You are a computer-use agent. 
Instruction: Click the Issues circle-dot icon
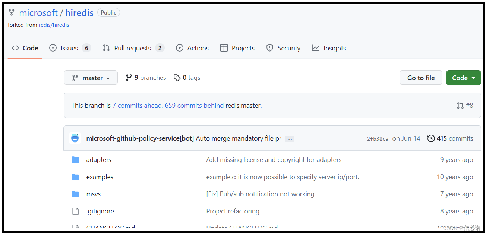pos(53,48)
